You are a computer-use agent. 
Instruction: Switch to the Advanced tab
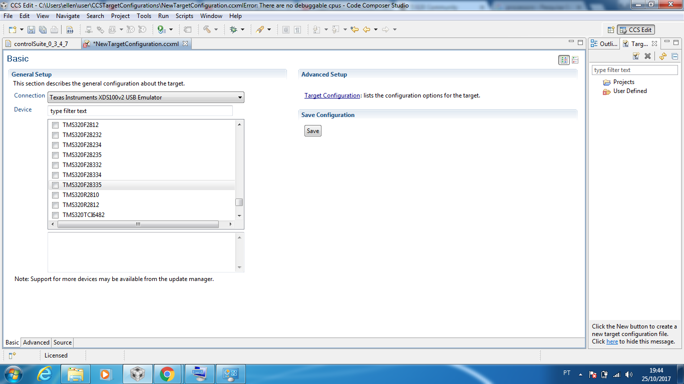36,342
